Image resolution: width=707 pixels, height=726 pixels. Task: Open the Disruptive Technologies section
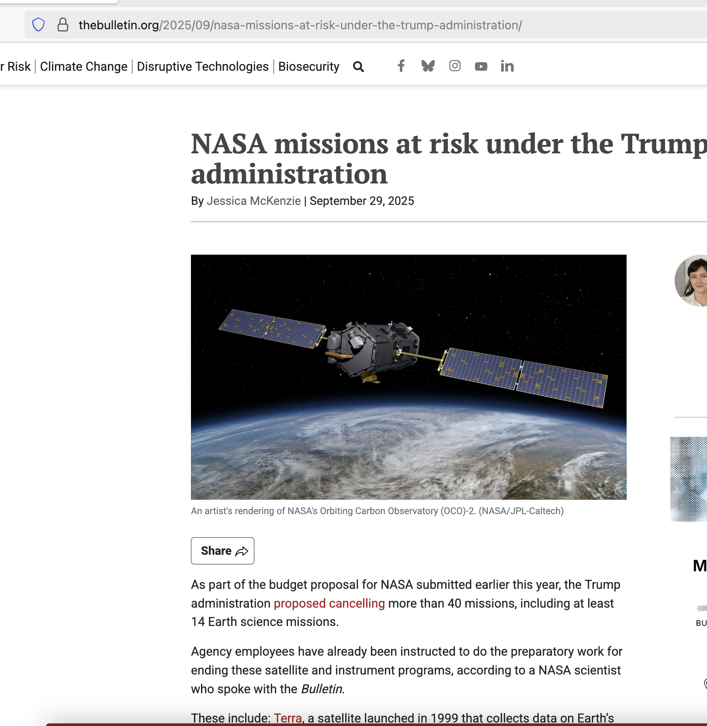(203, 66)
